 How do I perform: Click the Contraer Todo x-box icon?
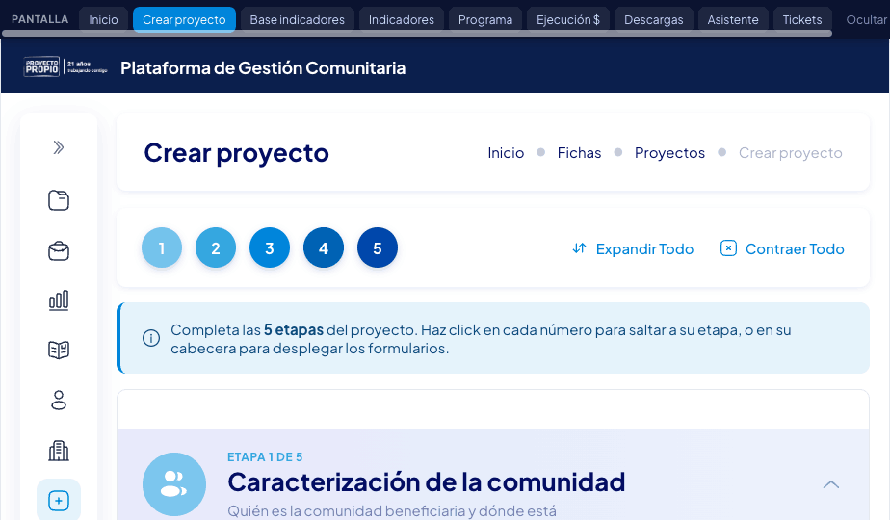(x=728, y=248)
